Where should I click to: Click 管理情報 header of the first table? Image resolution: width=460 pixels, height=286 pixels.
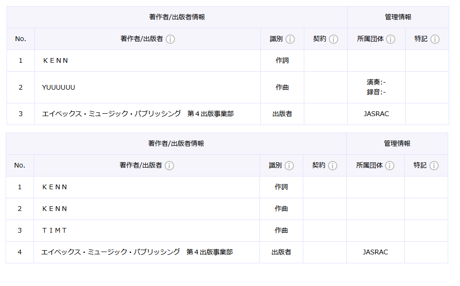398,17
